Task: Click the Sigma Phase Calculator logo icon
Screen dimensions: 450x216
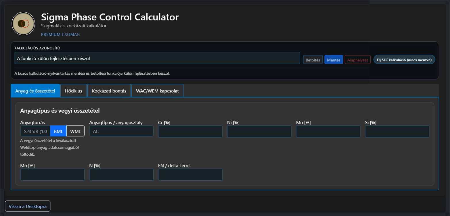Action: (23, 24)
